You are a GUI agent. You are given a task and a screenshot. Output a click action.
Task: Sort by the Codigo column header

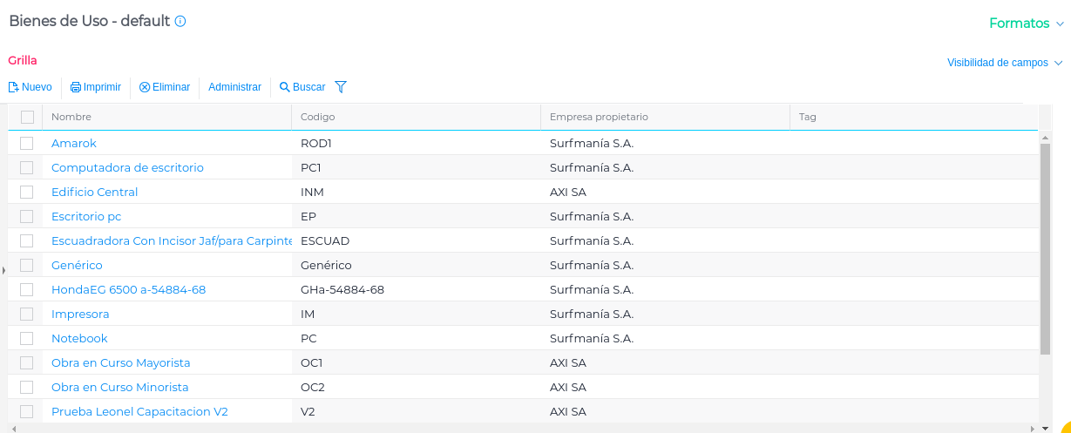[x=318, y=117]
